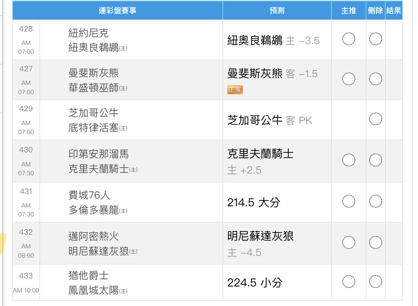Select 主推 radio for game 427 曼斐斯灰熊

348,79
